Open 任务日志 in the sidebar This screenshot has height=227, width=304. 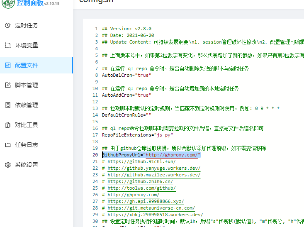click(36, 145)
